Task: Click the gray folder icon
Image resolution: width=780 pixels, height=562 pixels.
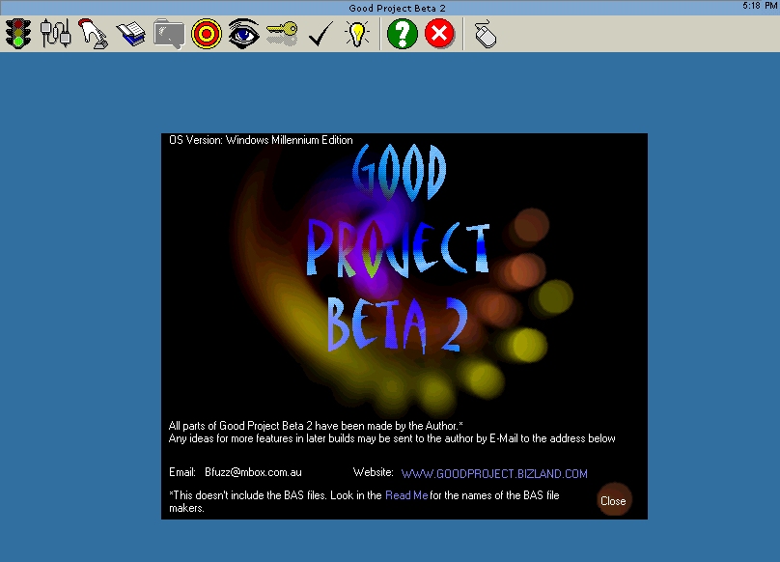Action: tap(168, 35)
